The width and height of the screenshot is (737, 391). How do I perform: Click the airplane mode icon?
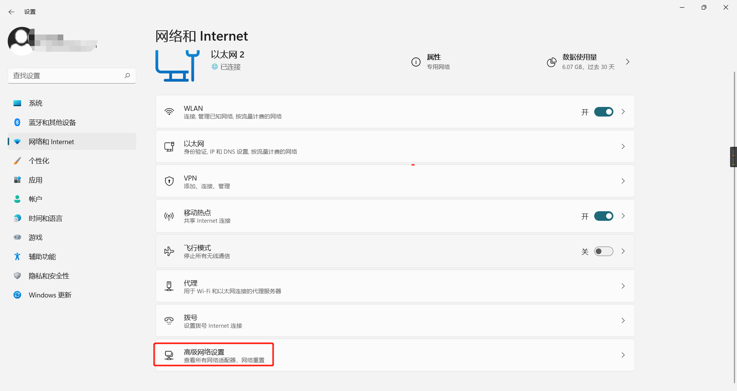coord(169,251)
